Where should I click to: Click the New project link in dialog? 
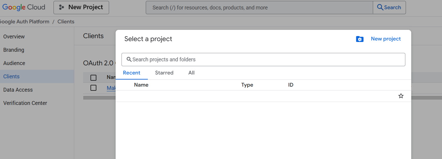coord(386,39)
